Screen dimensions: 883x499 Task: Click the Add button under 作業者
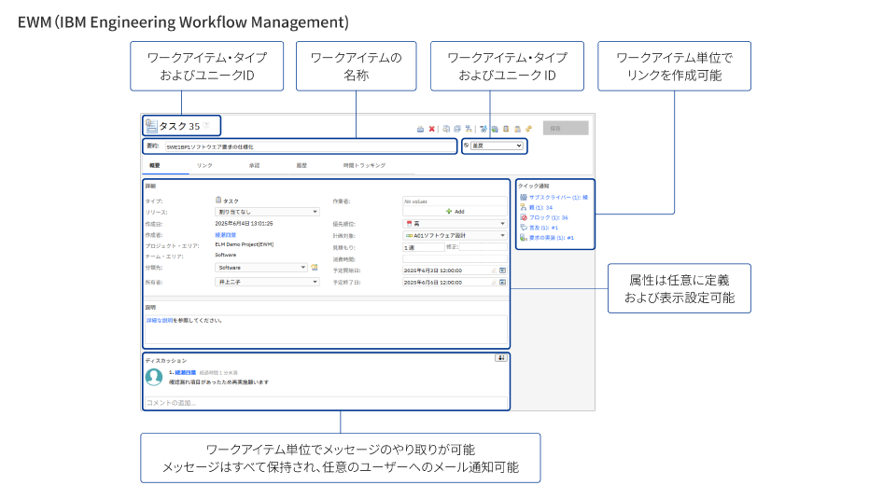[455, 212]
